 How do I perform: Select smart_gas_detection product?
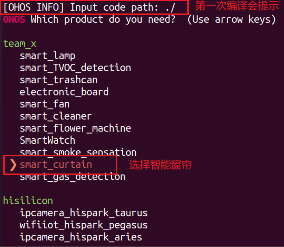coord(73,177)
